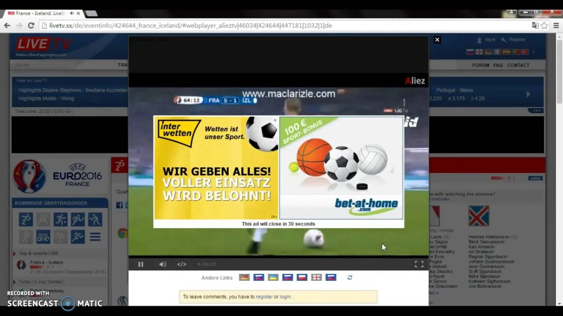
Task: Switch site language to Turkish flag
Action: [524, 52]
